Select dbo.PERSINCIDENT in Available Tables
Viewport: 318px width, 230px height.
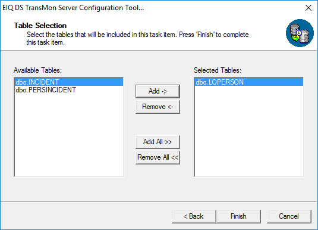click(69, 90)
